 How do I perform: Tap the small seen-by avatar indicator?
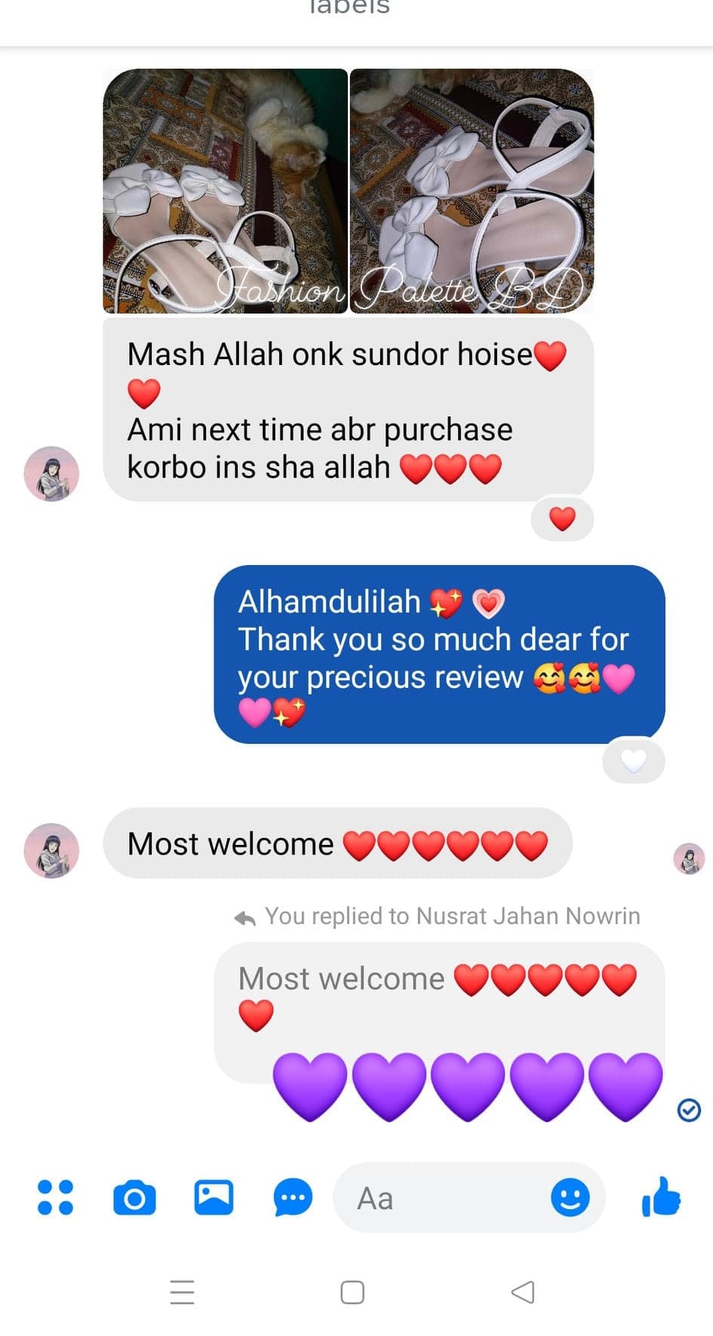pyautogui.click(x=689, y=858)
